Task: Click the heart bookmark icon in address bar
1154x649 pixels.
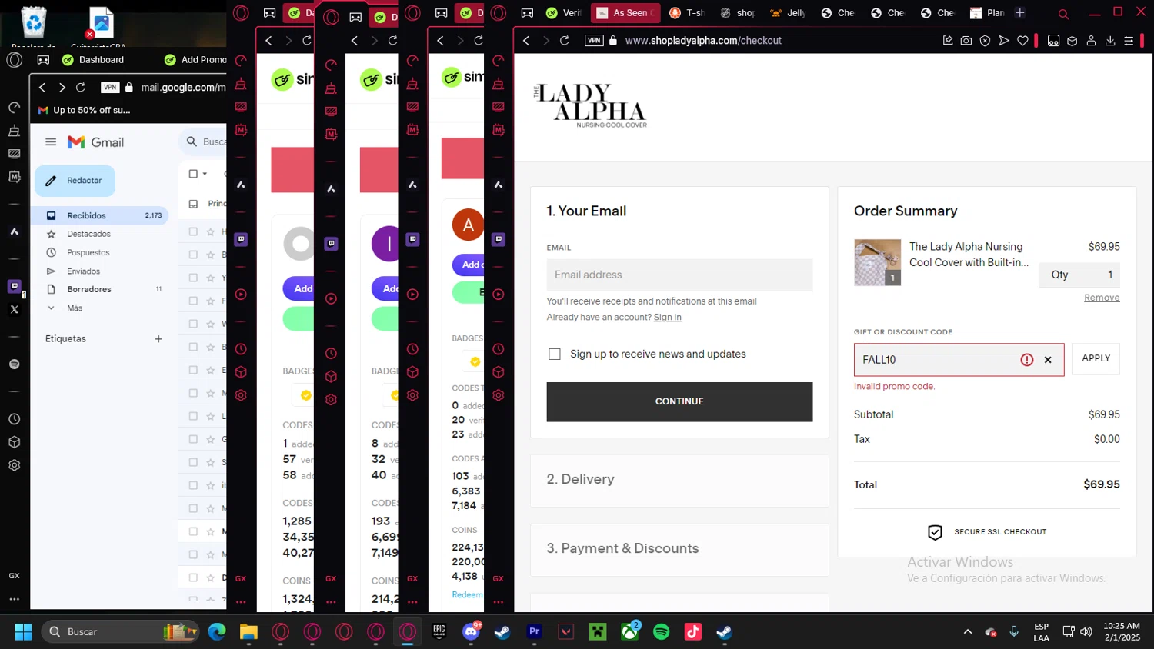Action: click(1022, 41)
